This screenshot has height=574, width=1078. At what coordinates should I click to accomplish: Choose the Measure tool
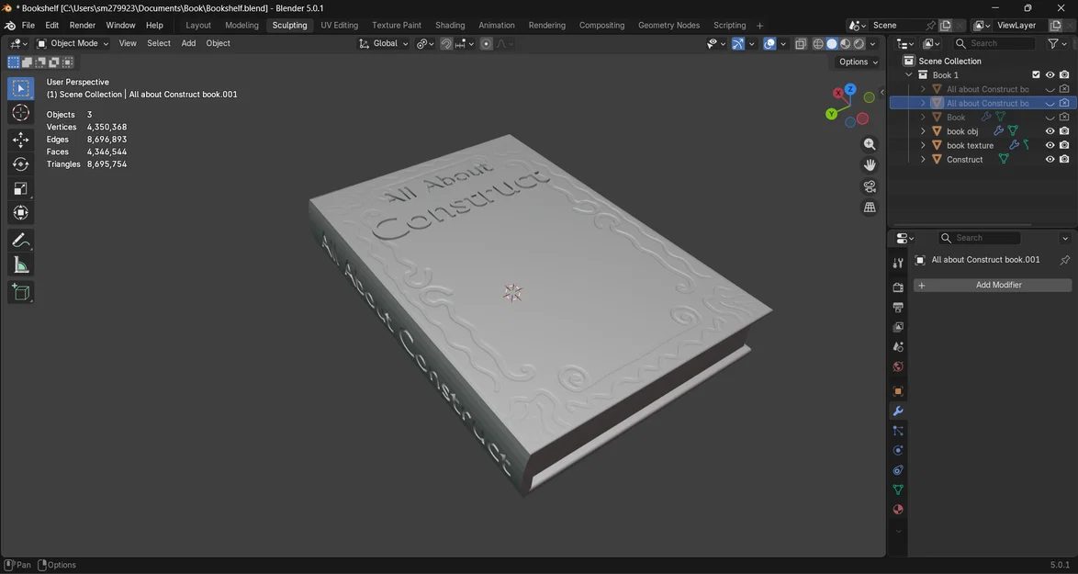pos(20,265)
